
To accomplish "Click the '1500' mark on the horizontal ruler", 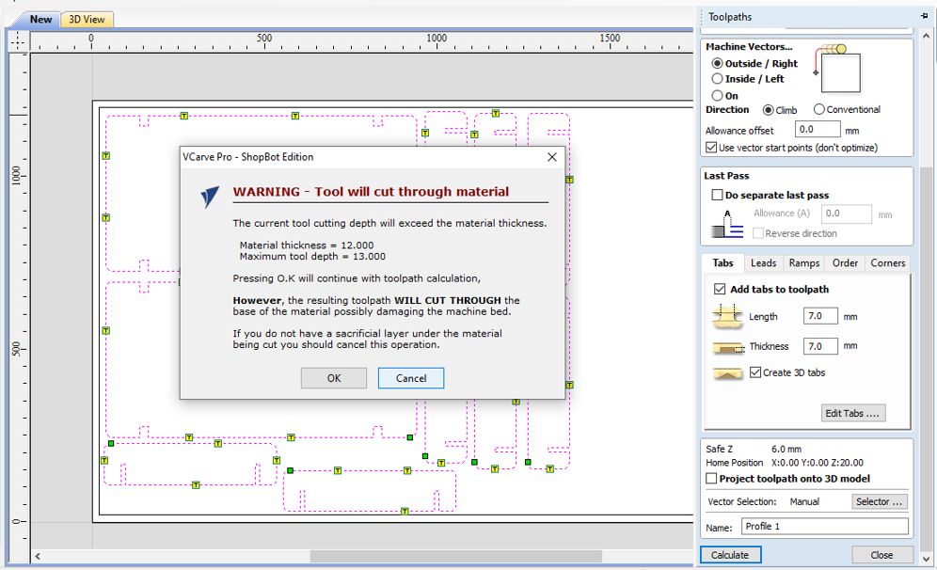I will tap(611, 38).
